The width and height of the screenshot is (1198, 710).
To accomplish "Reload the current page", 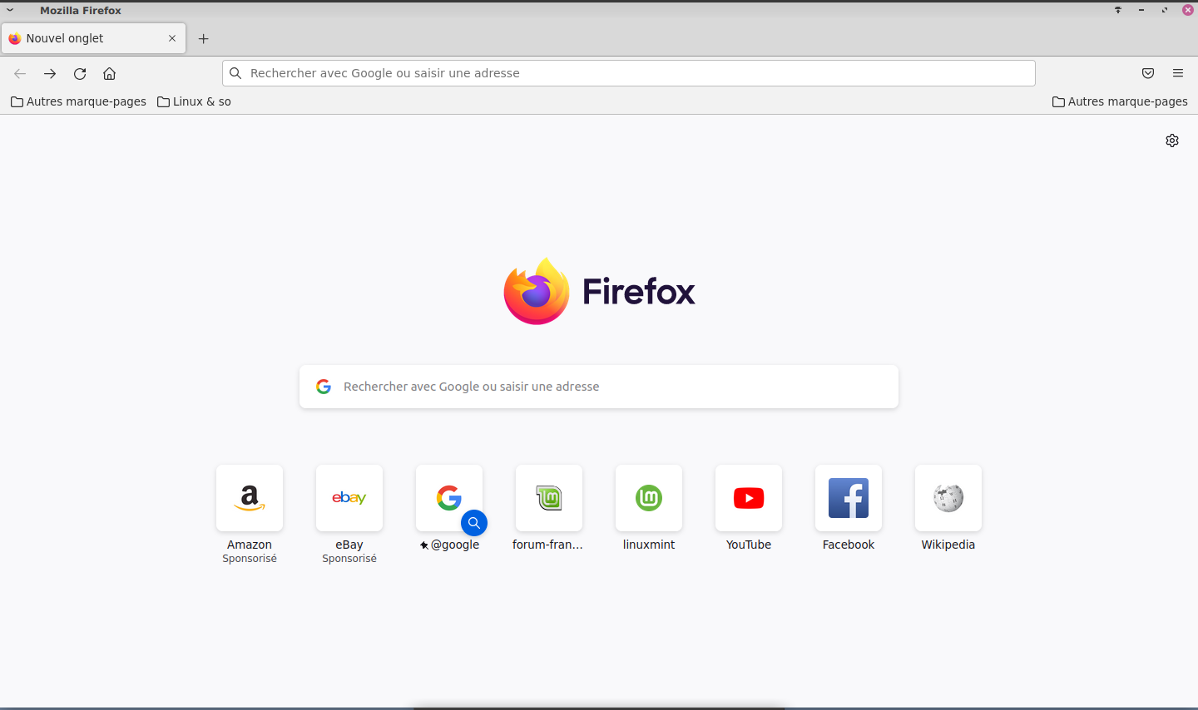I will coord(80,73).
